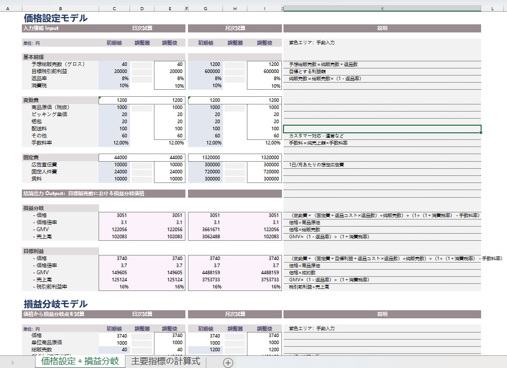The height and width of the screenshot is (368, 507).
Task: Select column D header
Action: point(142,9)
